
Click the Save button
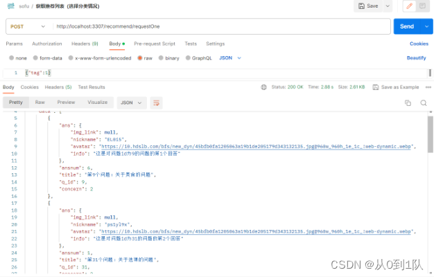368,6
